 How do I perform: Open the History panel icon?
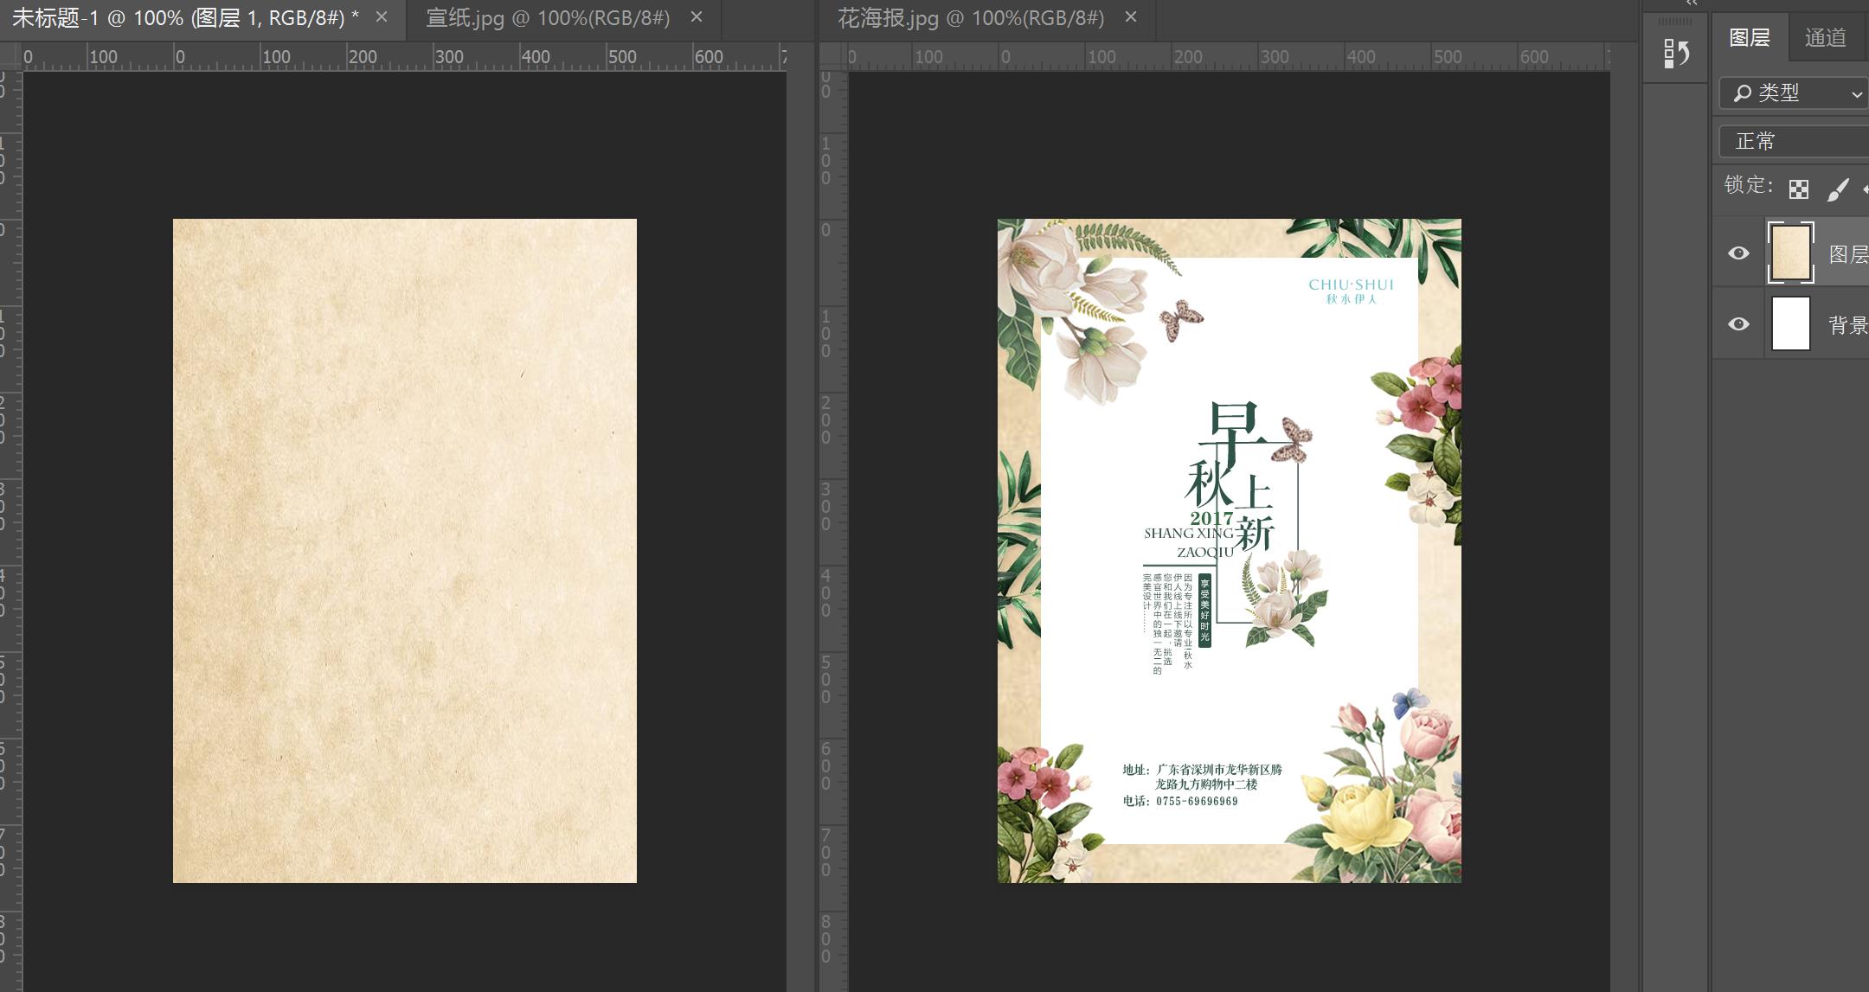(1676, 54)
